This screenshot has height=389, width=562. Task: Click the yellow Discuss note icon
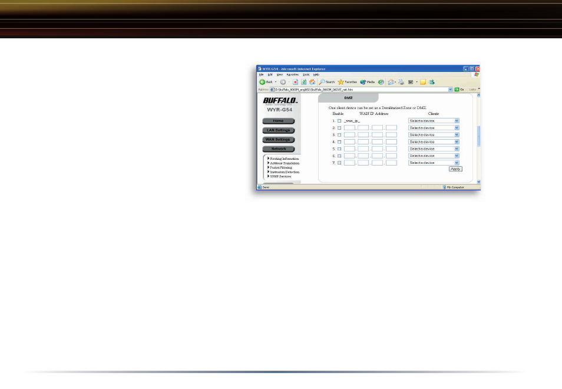pyautogui.click(x=423, y=82)
